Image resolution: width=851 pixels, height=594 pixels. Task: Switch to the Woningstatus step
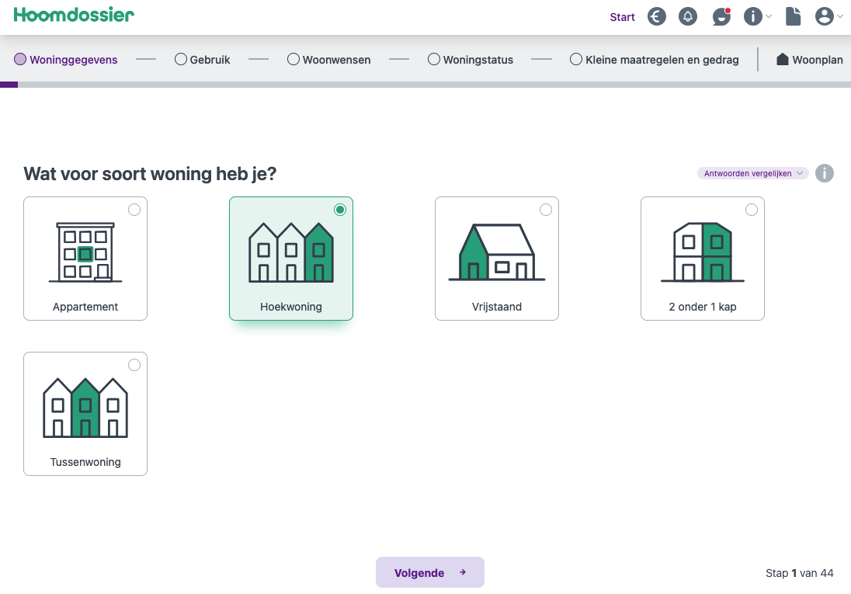click(x=471, y=60)
